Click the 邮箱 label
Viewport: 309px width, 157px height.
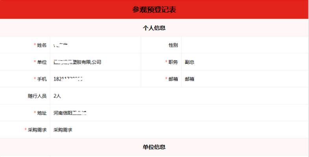coord(173,79)
